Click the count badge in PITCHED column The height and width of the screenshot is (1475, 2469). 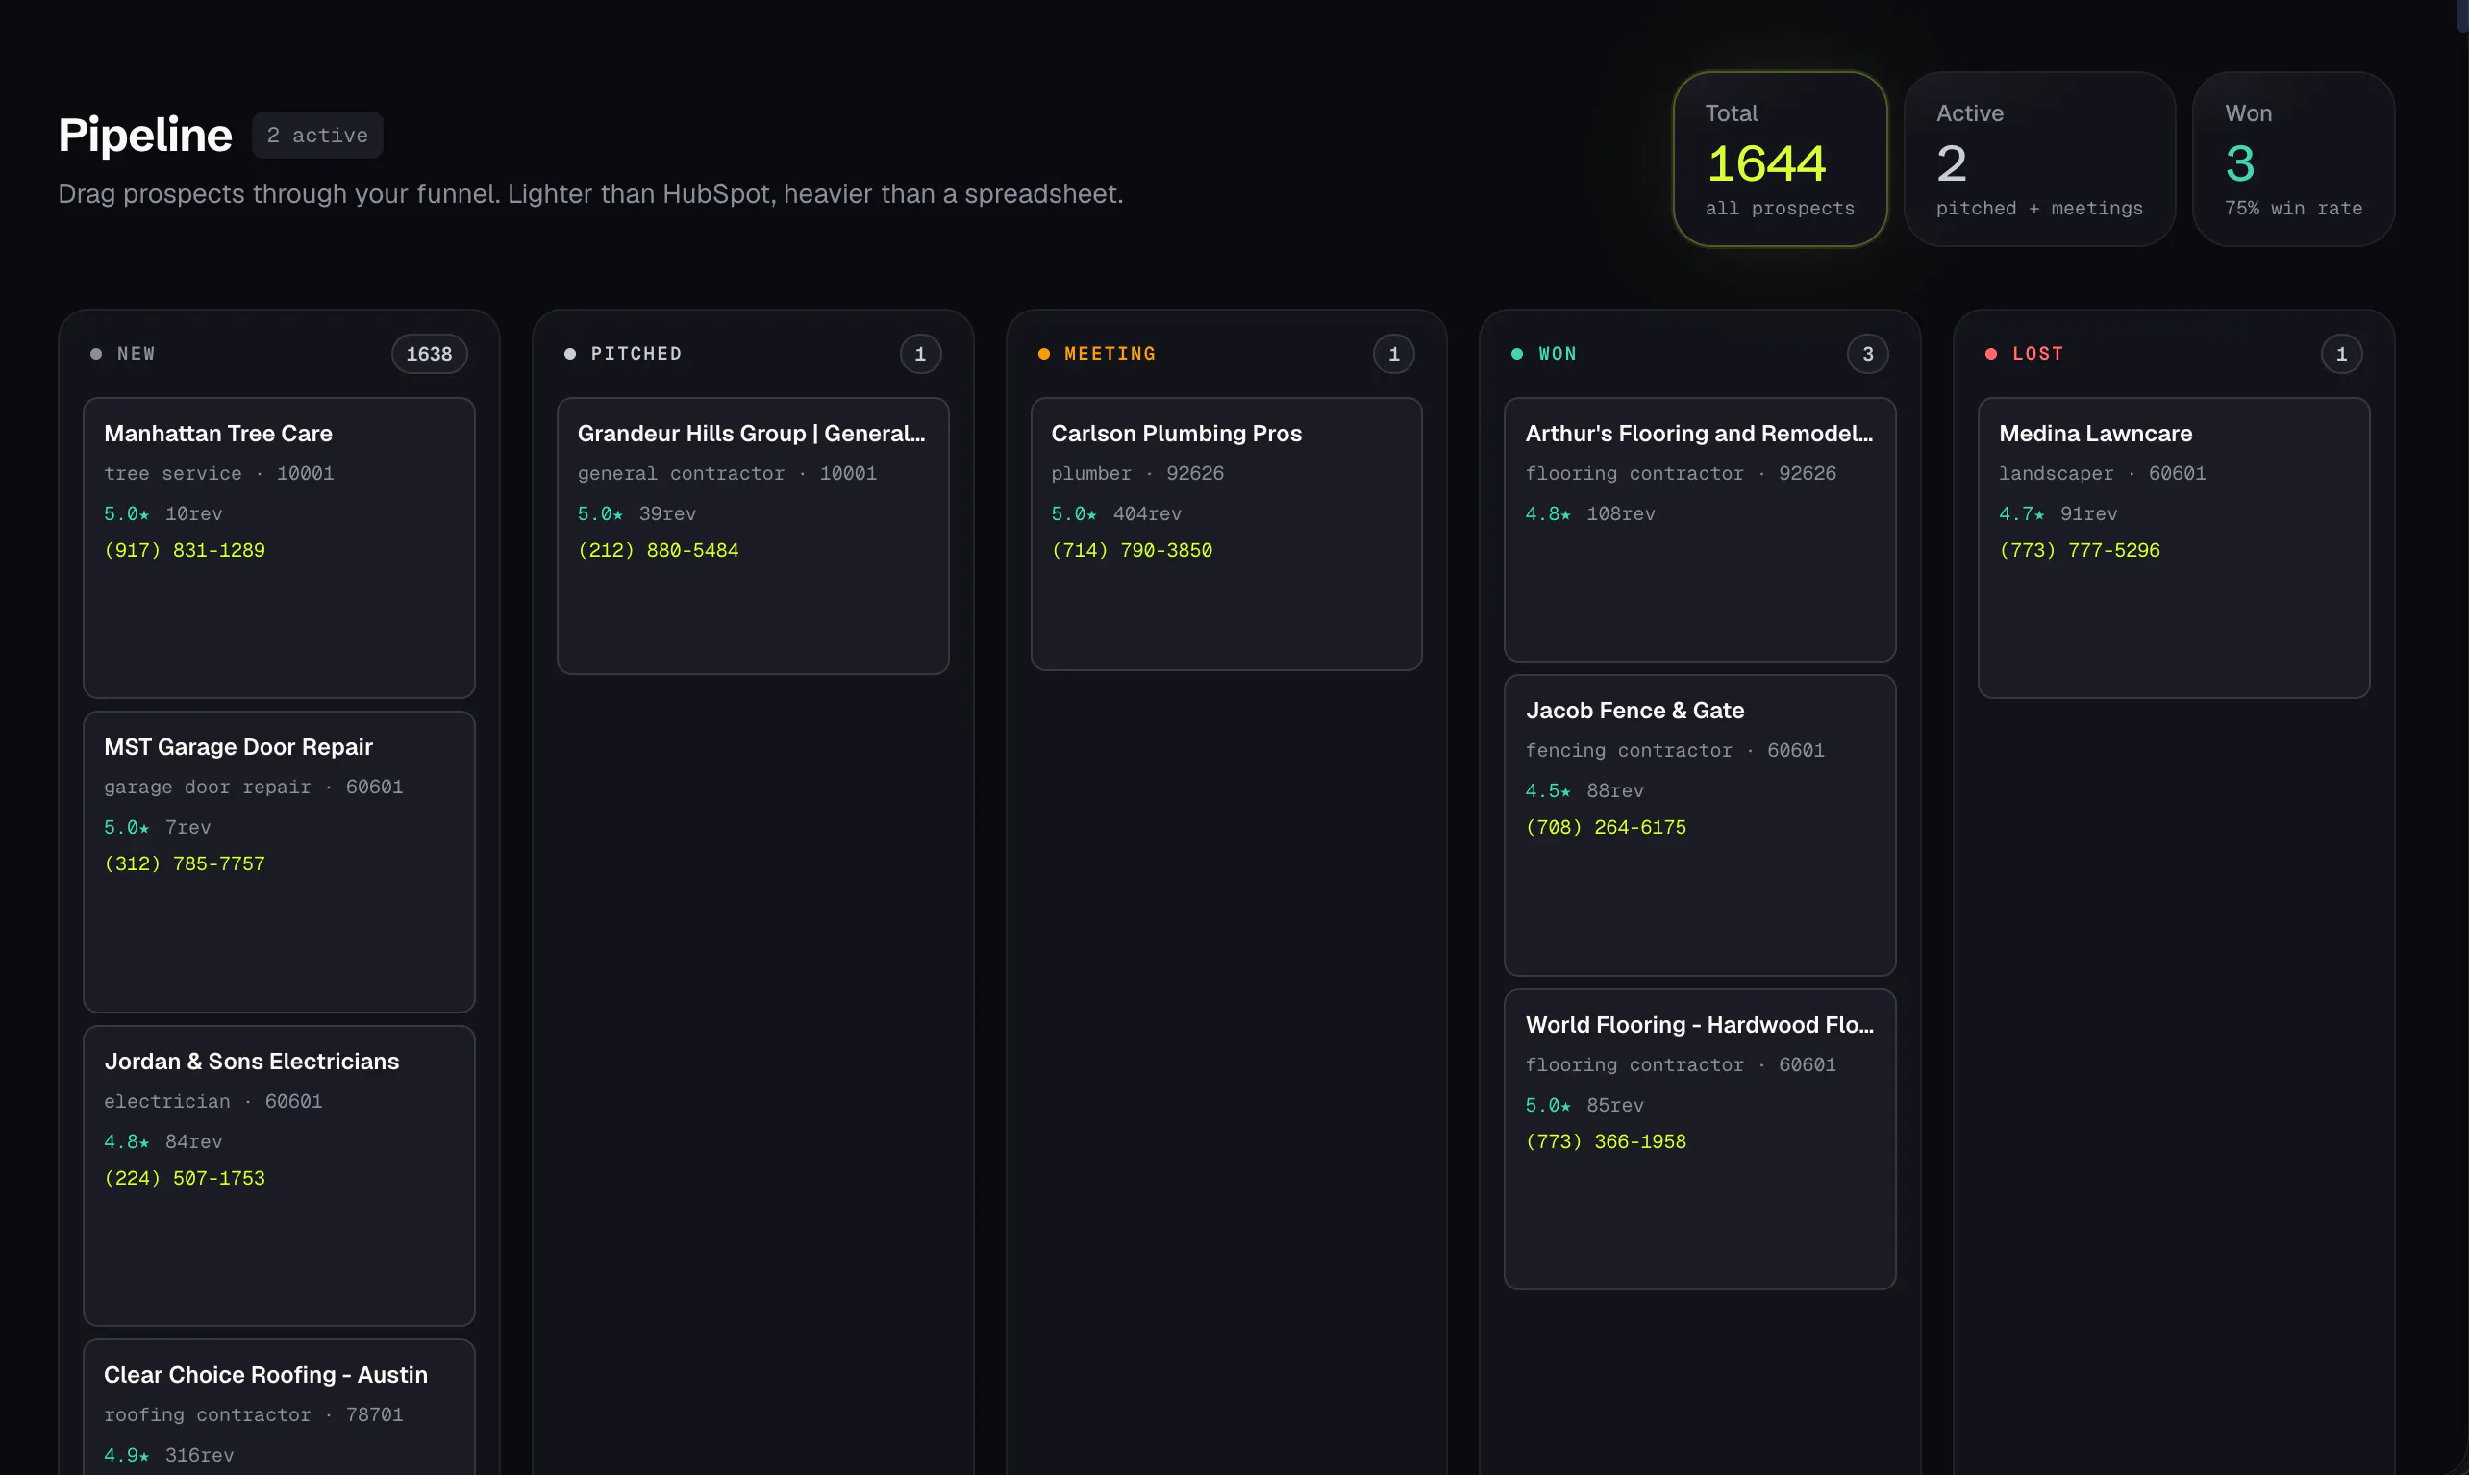click(x=920, y=354)
